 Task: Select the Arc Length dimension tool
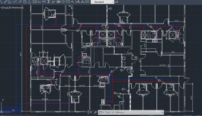pyautogui.click(x=5, y=2)
